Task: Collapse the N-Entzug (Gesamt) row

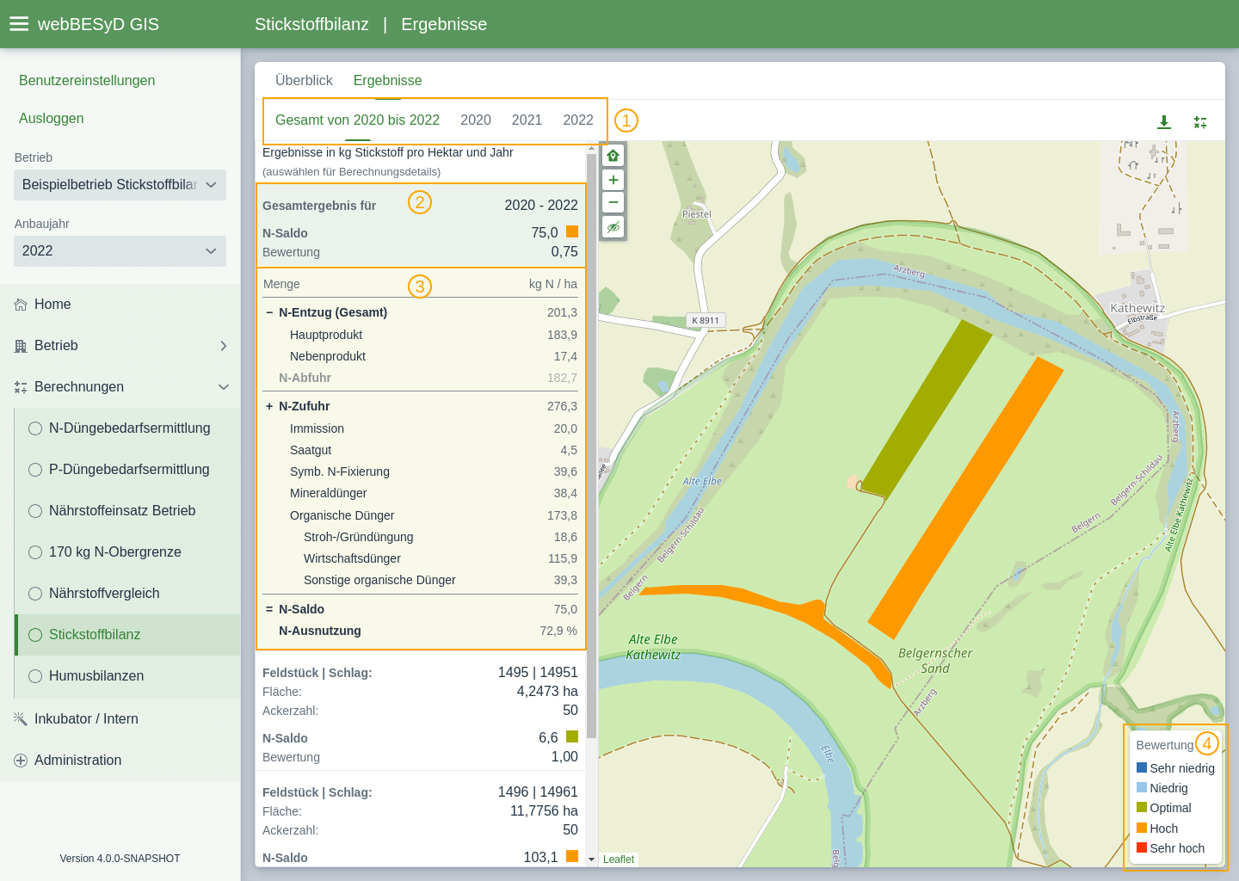Action: pyautogui.click(x=269, y=312)
